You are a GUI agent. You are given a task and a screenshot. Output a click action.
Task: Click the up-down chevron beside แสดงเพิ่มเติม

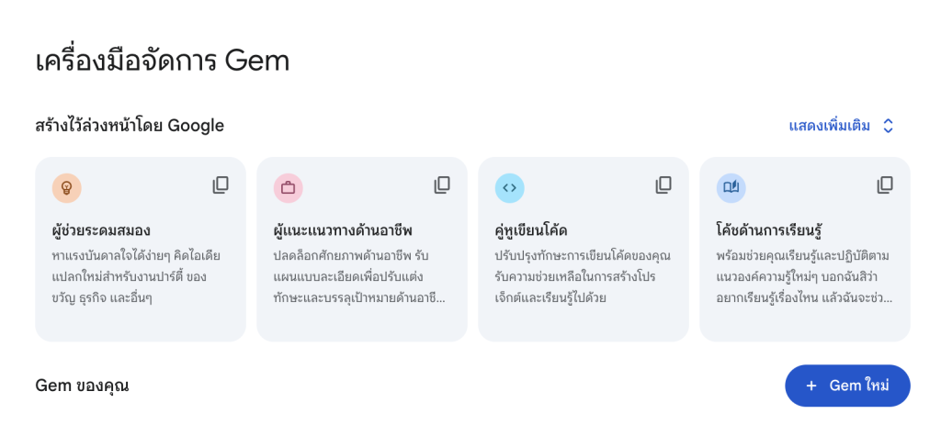click(889, 126)
